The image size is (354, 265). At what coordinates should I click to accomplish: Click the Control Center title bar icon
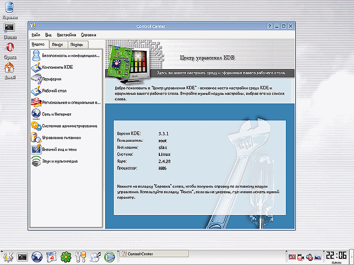coord(33,26)
